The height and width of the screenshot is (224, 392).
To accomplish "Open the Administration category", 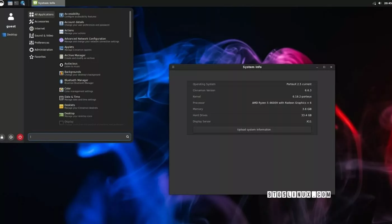I will [x=43, y=50].
